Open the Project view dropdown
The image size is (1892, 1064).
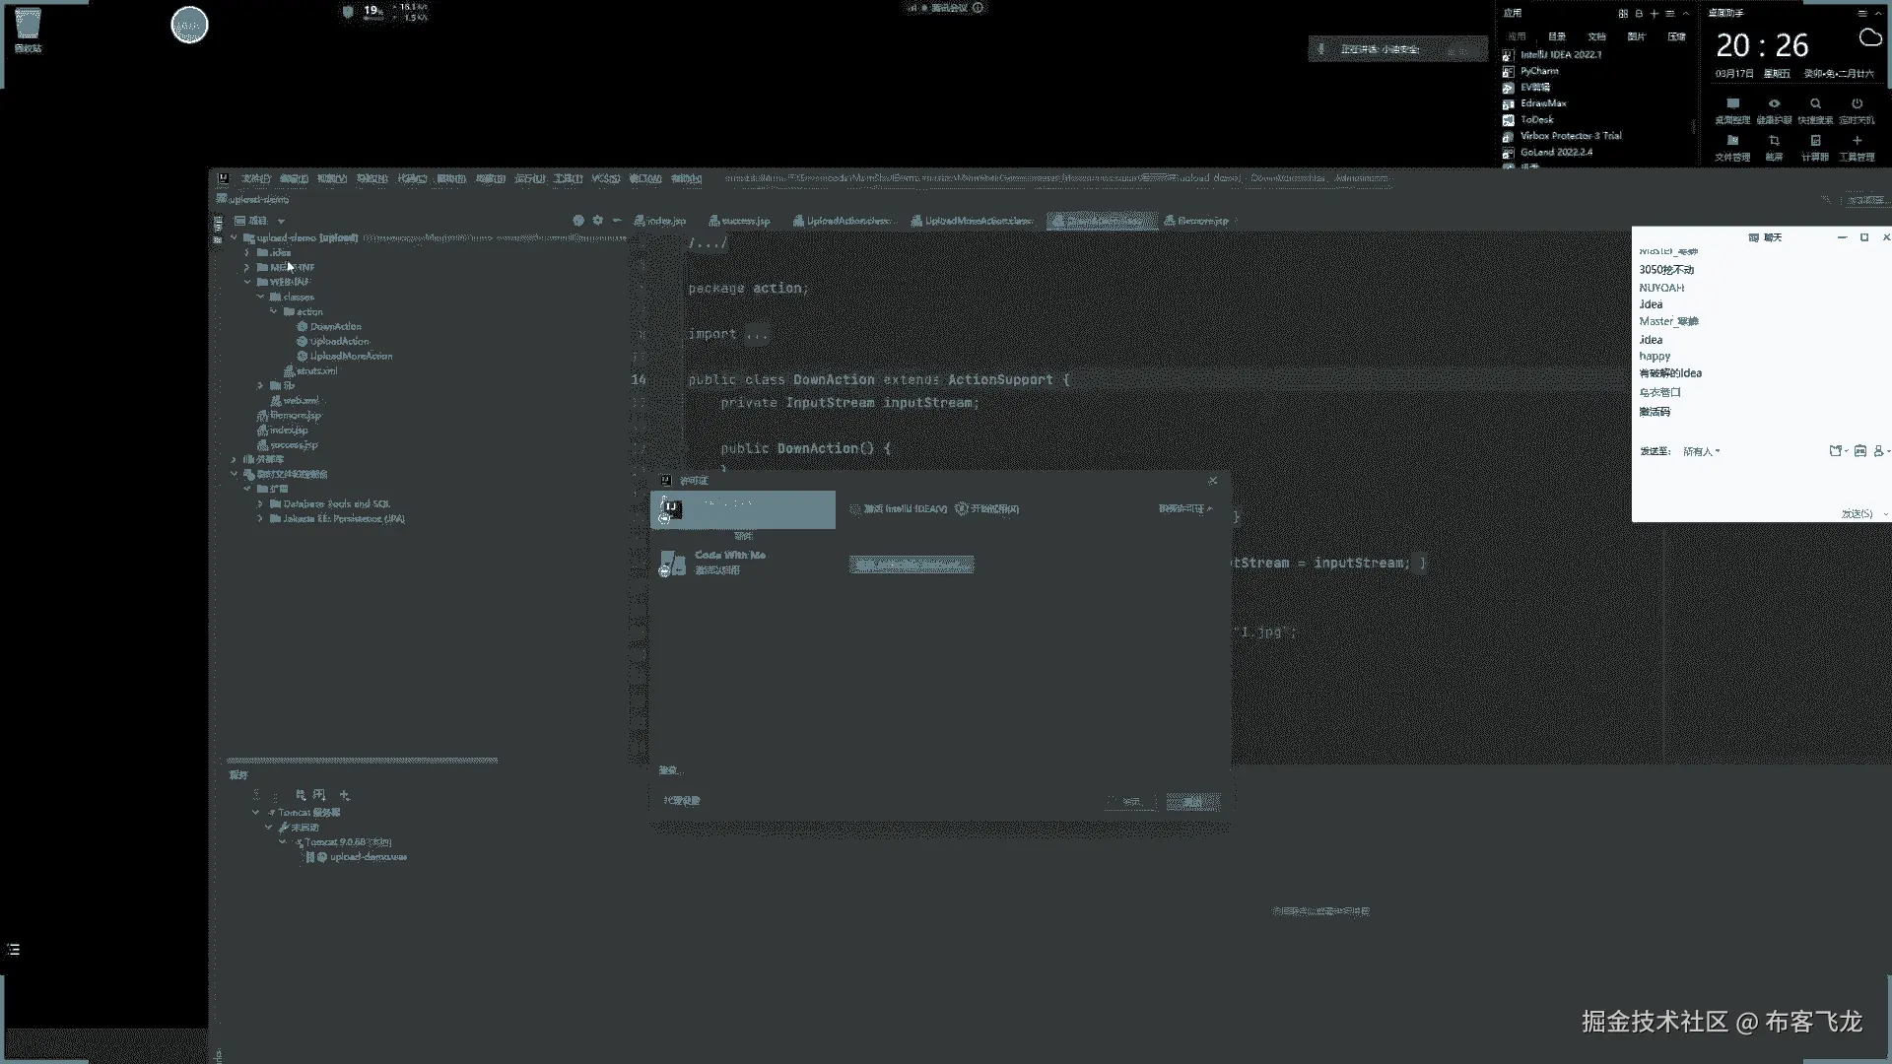[x=281, y=221]
